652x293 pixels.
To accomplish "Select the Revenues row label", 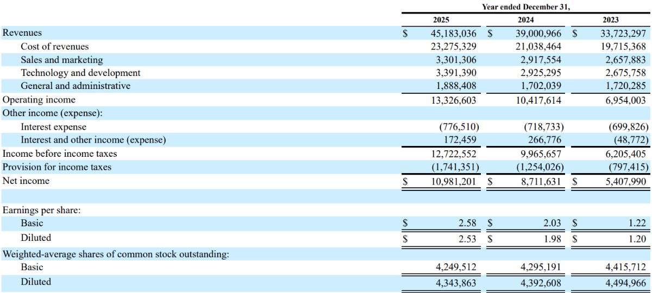I will [x=22, y=33].
